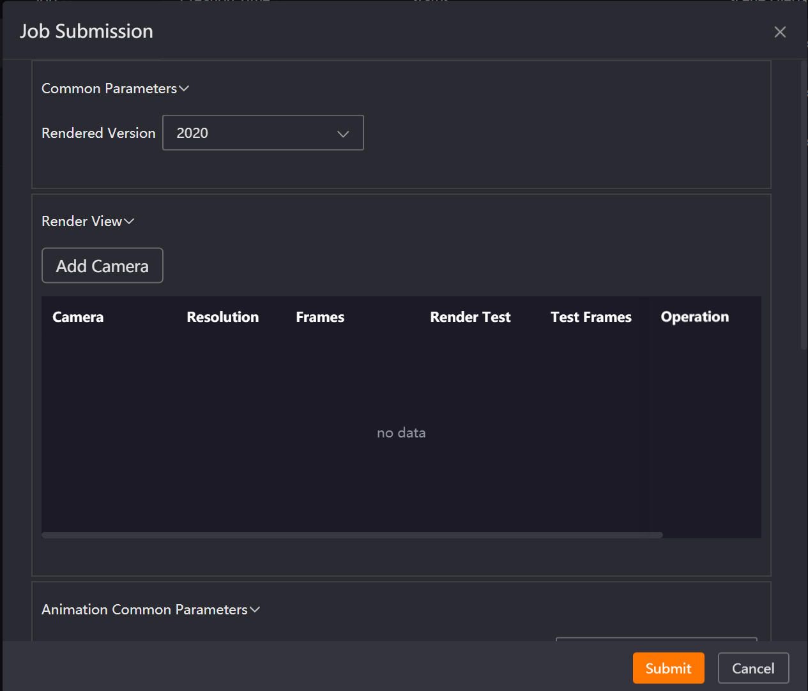Image resolution: width=808 pixels, height=691 pixels.
Task: Click the dialog vertical scrollbar
Action: click(804, 204)
